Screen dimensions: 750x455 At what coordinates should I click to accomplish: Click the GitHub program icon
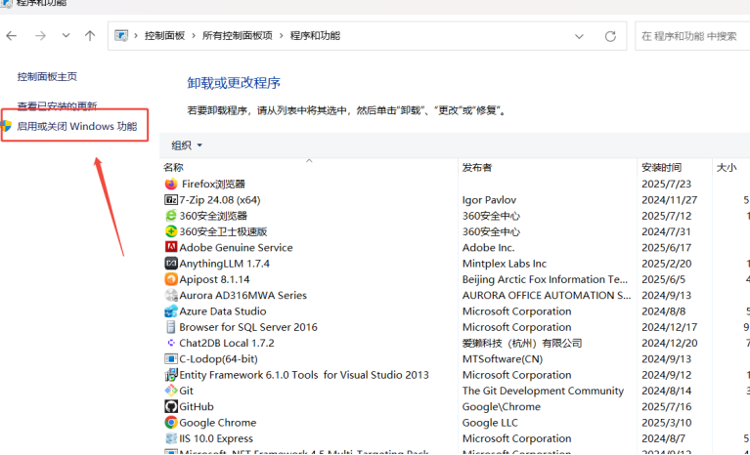click(x=171, y=407)
